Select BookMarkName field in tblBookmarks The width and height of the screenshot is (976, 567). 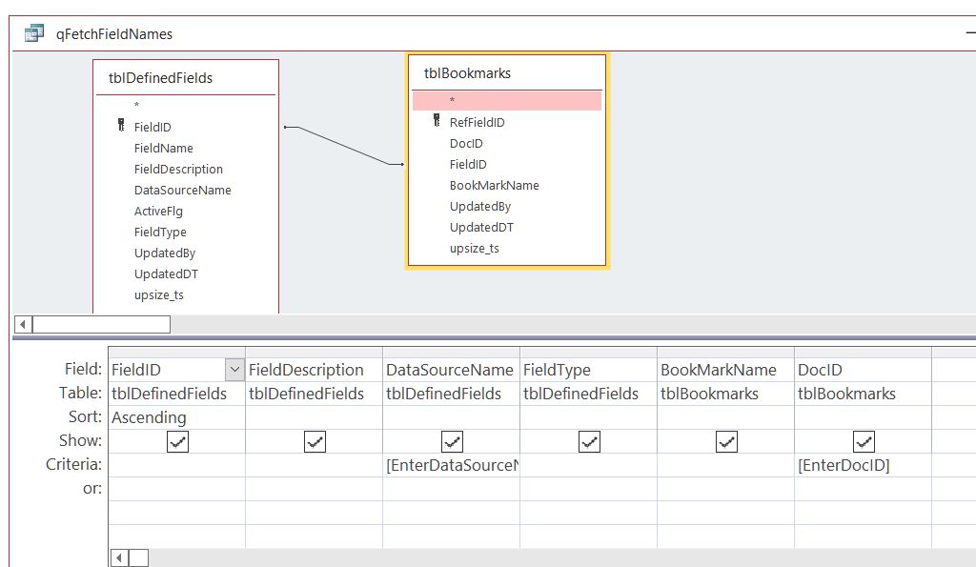tap(494, 185)
